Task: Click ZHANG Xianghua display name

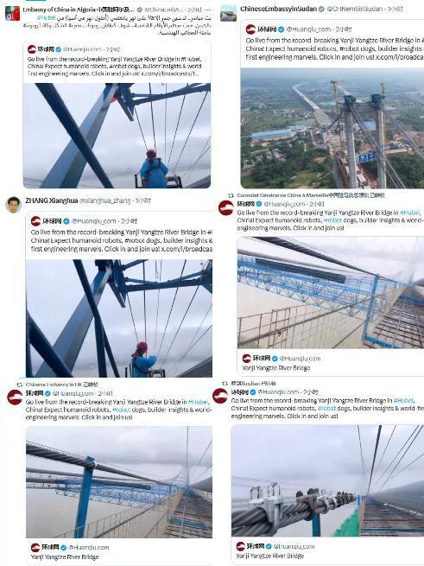Action: (x=51, y=200)
